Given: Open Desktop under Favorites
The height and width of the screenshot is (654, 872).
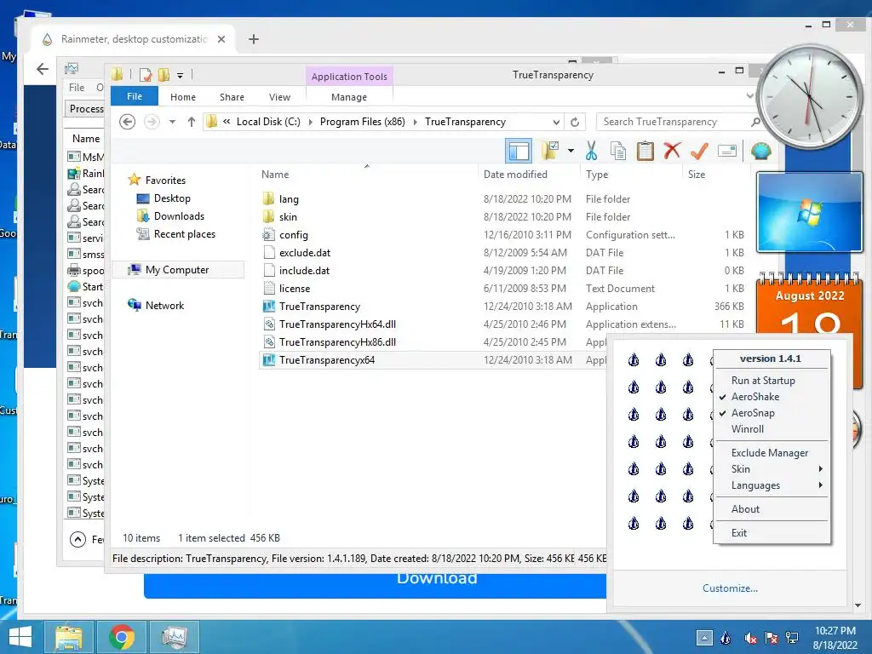Looking at the screenshot, I should point(172,198).
